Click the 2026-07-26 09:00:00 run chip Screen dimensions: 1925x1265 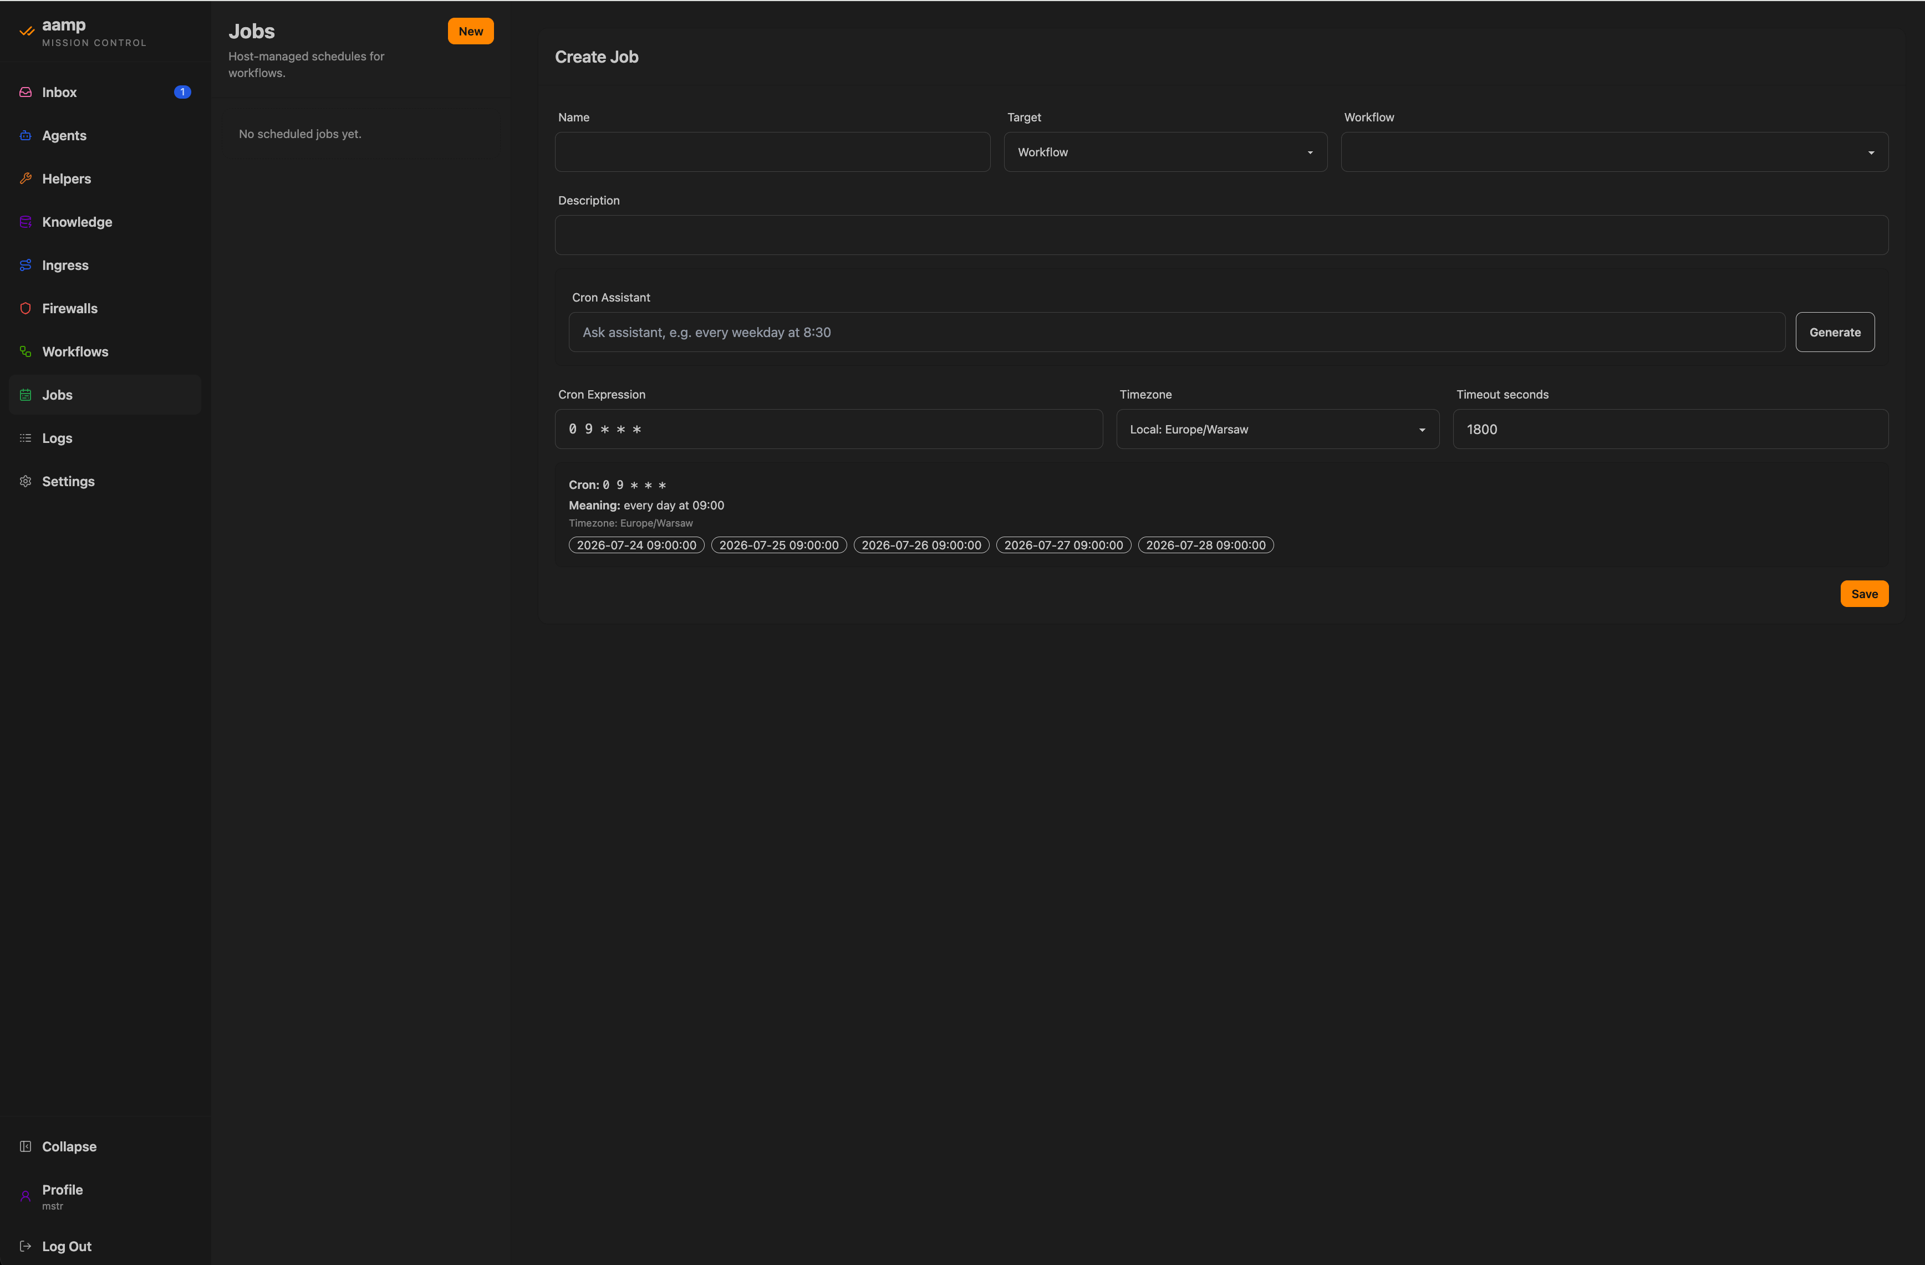point(921,545)
